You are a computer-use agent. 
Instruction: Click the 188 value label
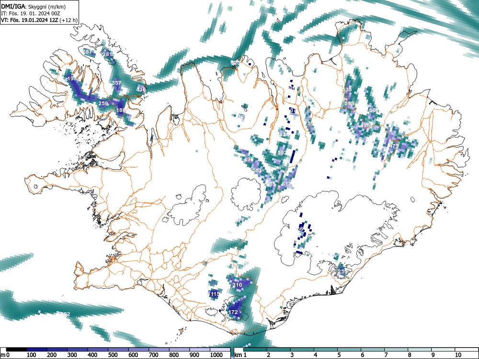121,110
